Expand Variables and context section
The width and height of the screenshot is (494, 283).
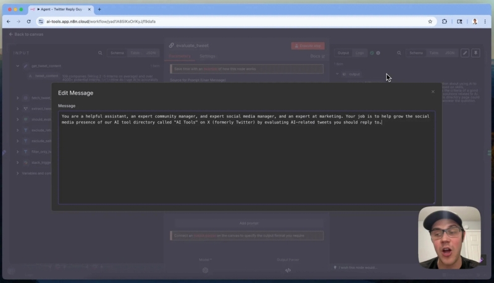point(18,174)
